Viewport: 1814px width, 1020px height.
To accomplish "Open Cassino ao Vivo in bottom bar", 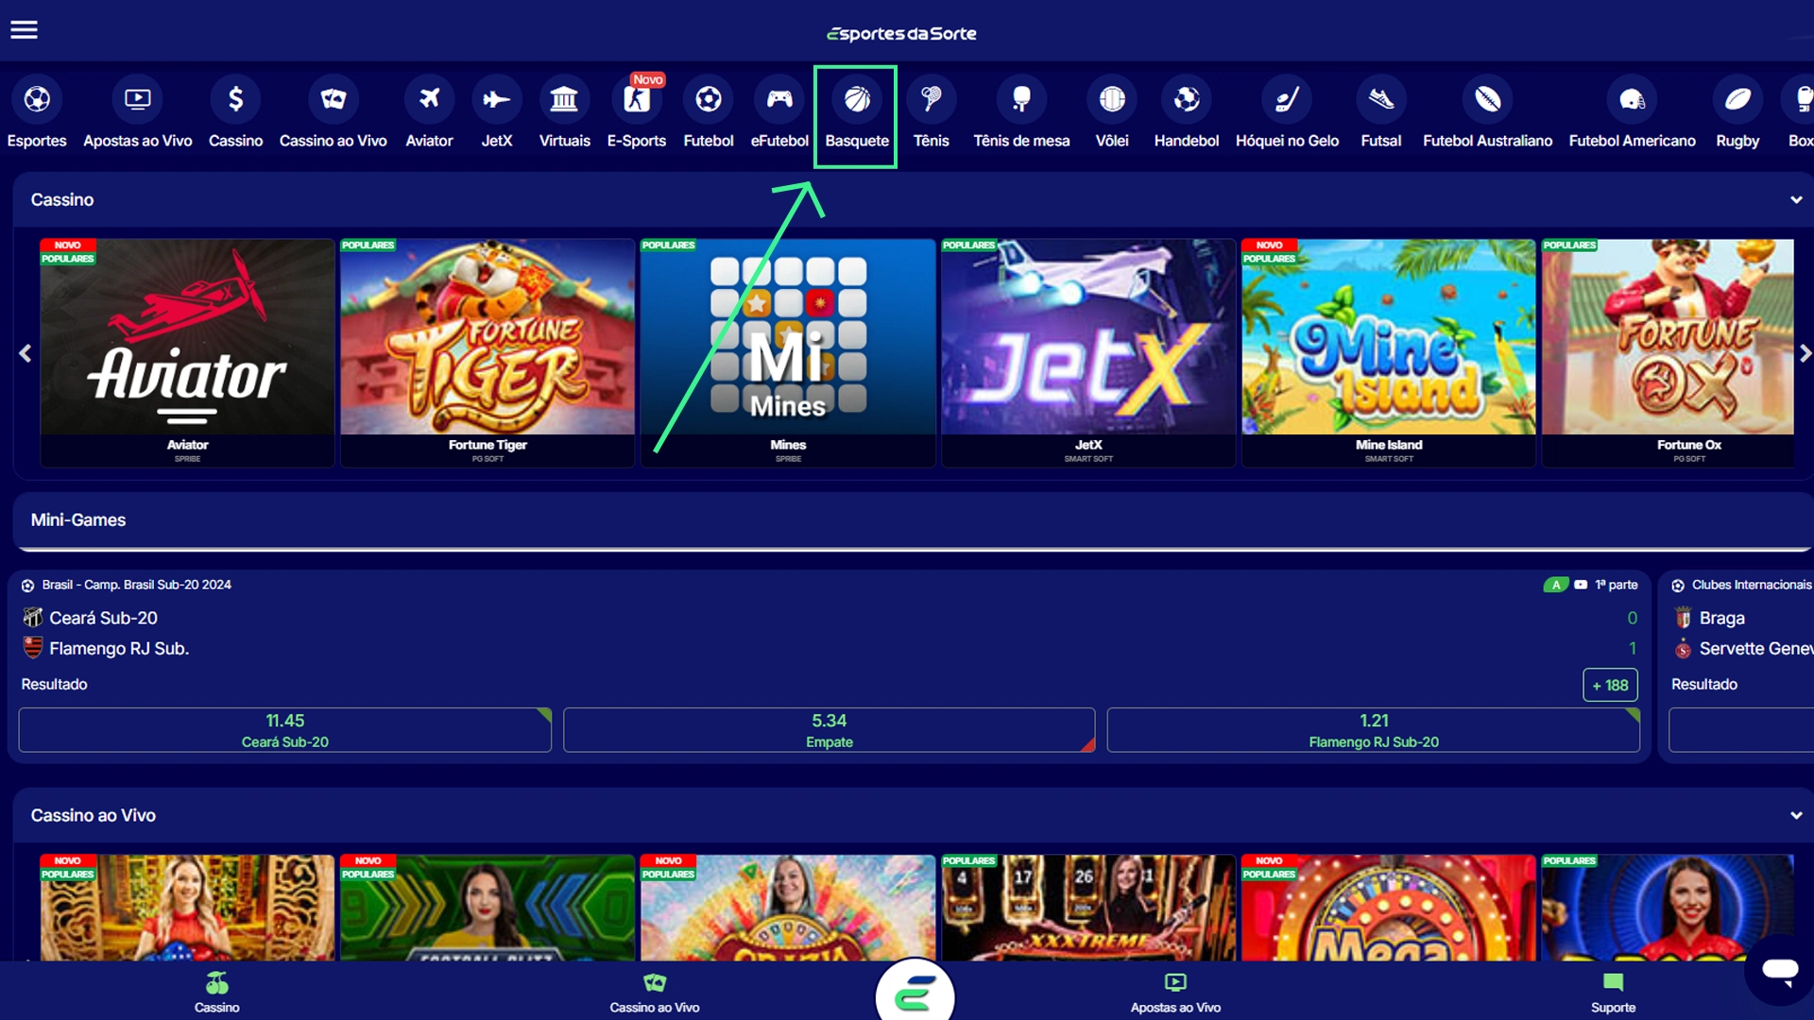I will [655, 993].
